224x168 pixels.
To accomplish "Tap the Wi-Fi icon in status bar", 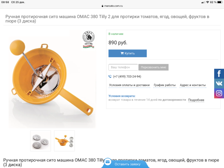I will point(207,2).
